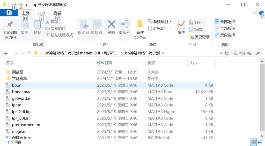Viewport: 265px width, 146px height.
Task: Expand Recent locations dropdown arrow
Action: [23, 53]
